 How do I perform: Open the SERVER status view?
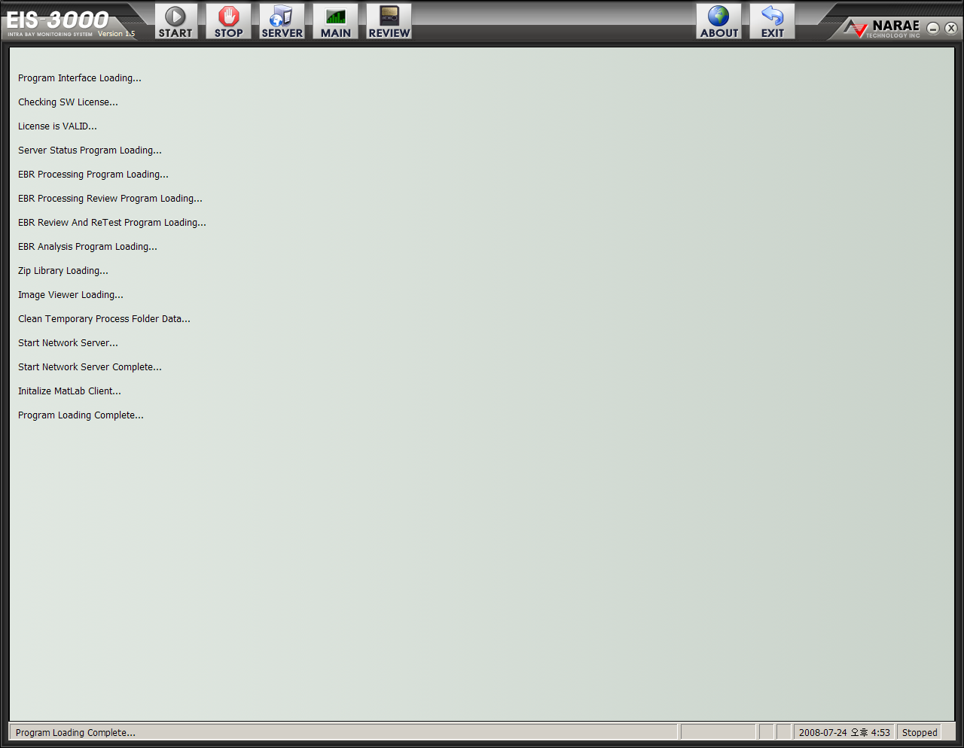click(x=282, y=21)
